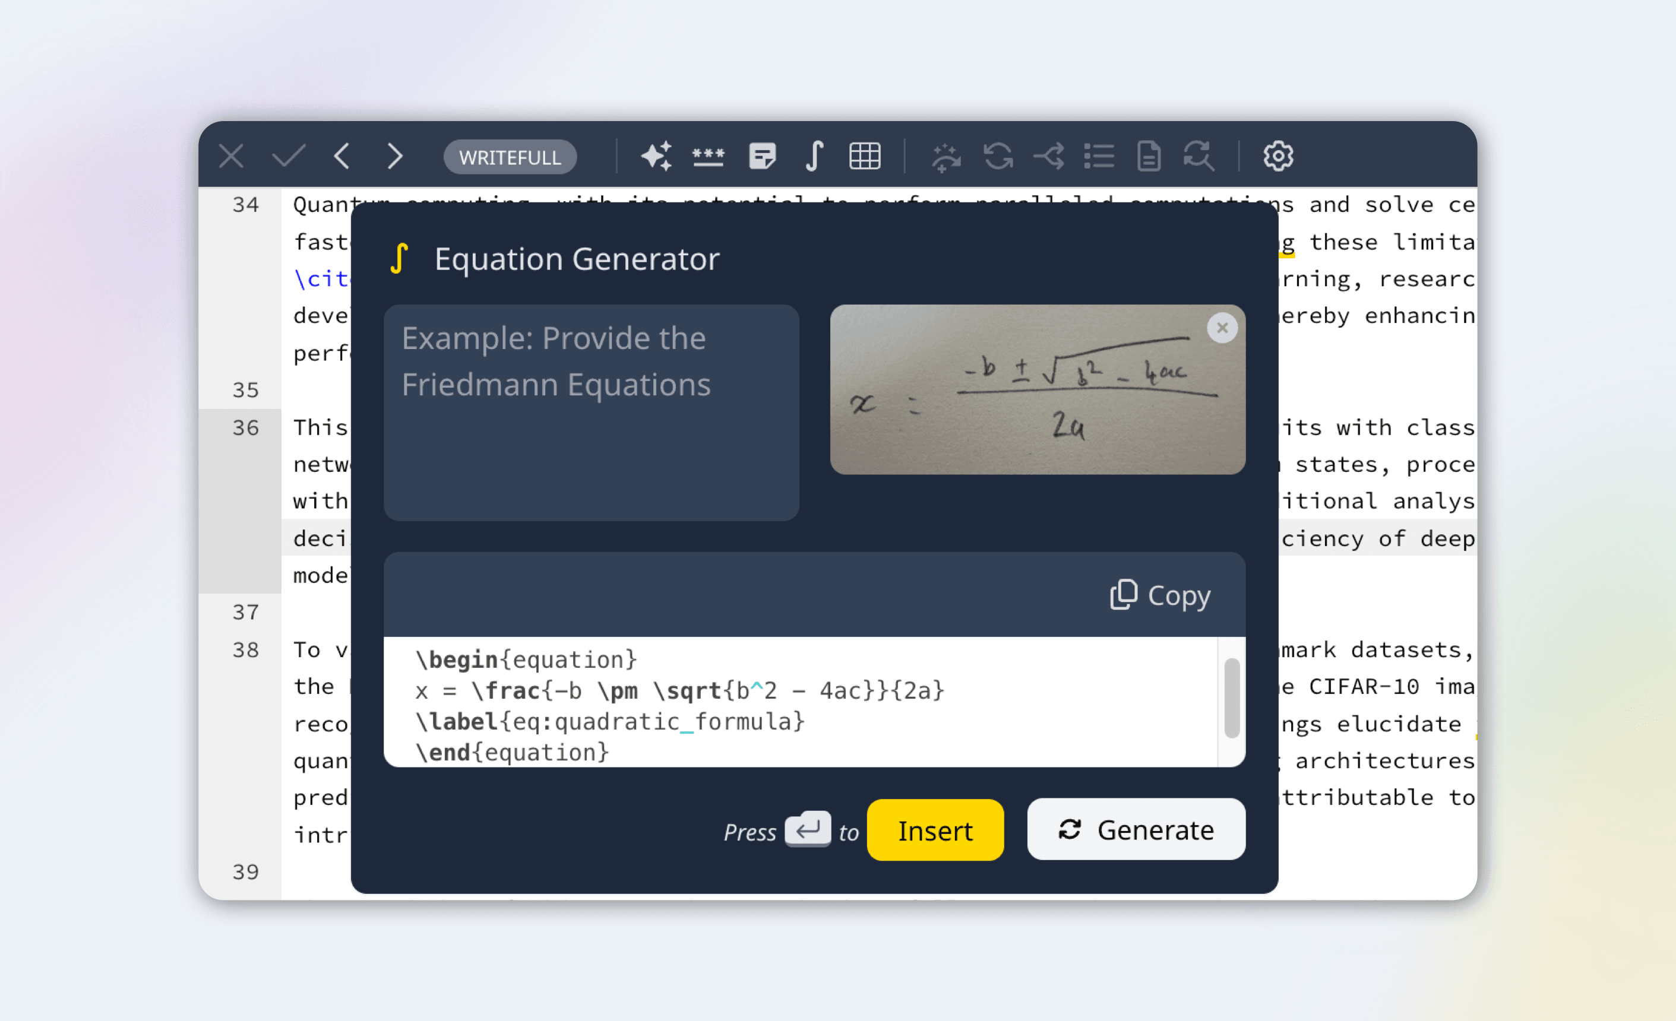Viewport: 1676px width, 1021px height.
Task: Click the split arrow icon in toolbar
Action: [1048, 156]
